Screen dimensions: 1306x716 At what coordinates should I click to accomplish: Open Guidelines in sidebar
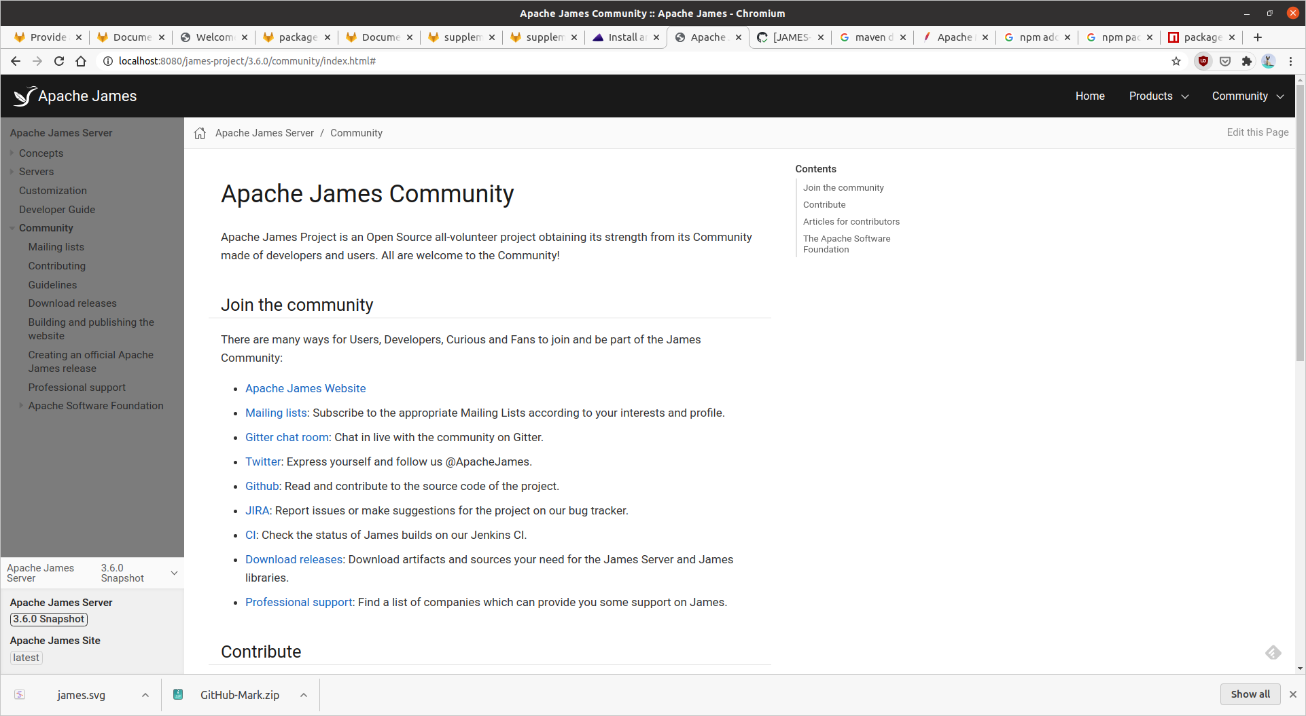pyautogui.click(x=52, y=285)
